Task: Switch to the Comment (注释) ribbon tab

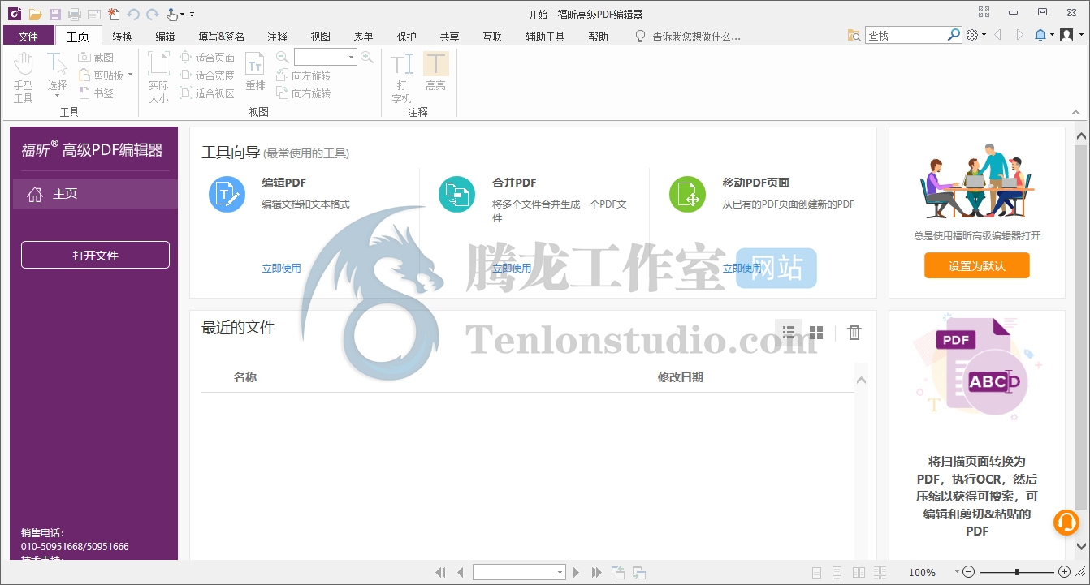Action: (x=278, y=37)
